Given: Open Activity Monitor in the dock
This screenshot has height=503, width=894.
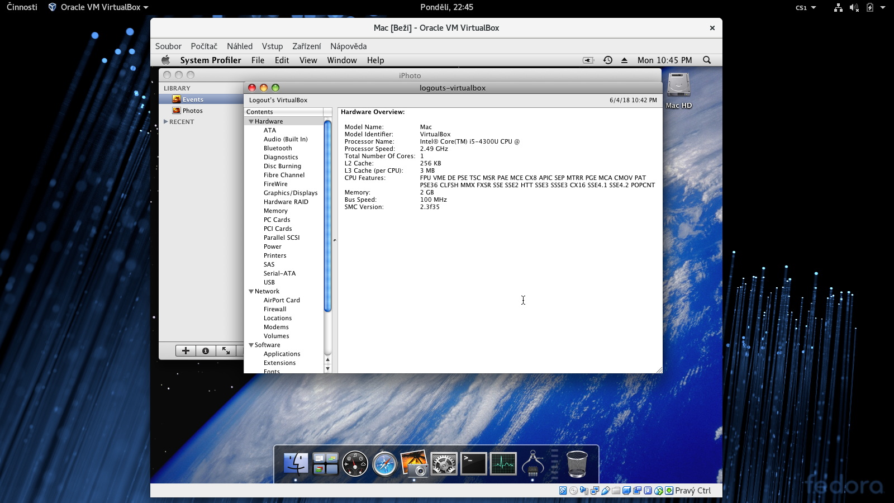Looking at the screenshot, I should [503, 464].
